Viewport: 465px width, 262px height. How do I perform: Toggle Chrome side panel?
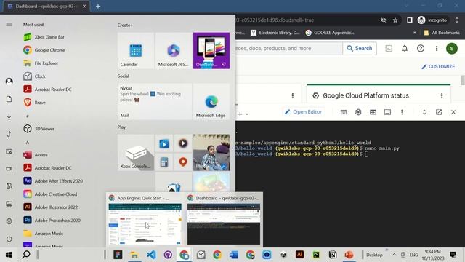tap(410, 20)
